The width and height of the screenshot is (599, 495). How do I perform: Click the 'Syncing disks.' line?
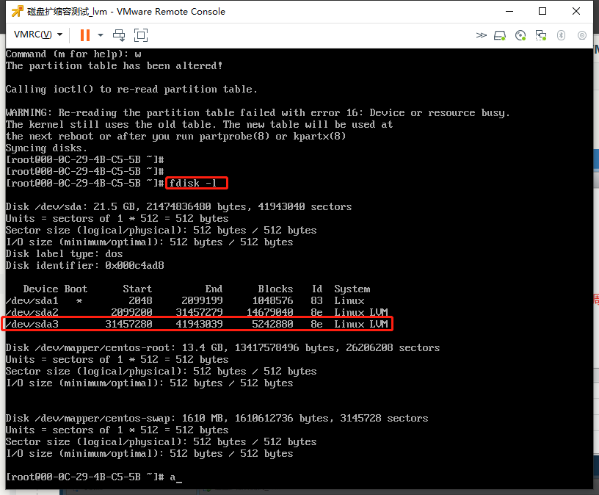[x=46, y=148]
